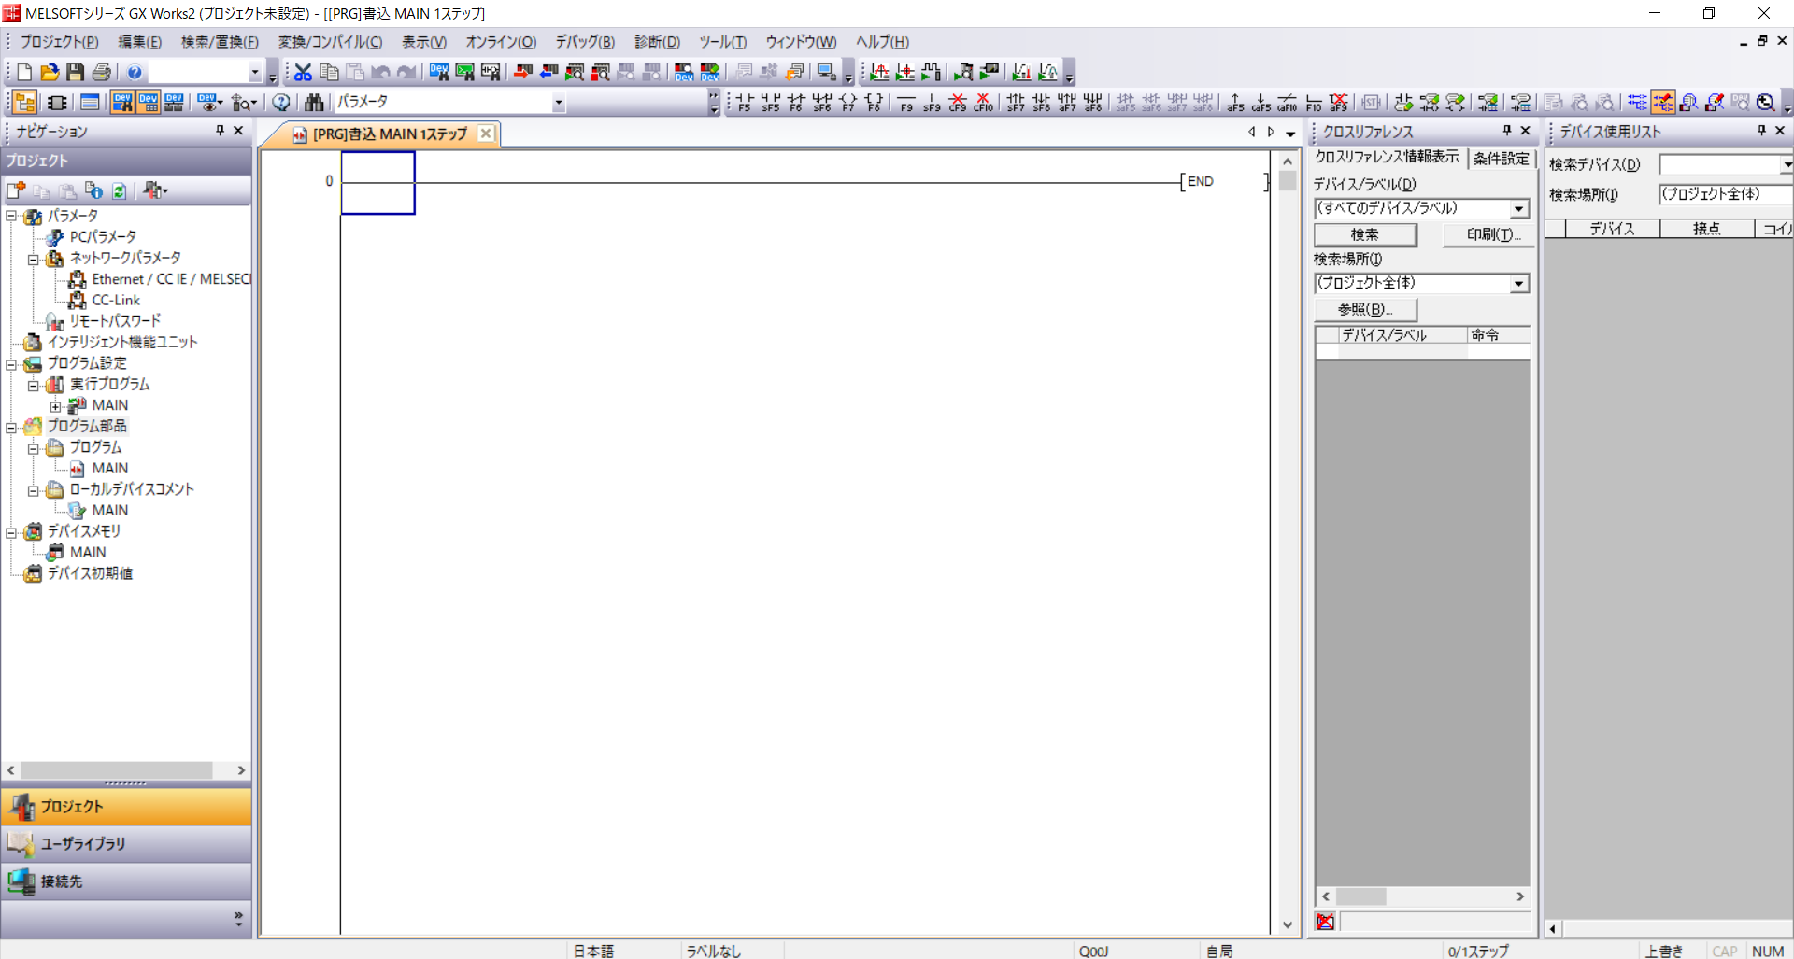The height and width of the screenshot is (959, 1794).
Task: Click the 印刷 button
Action: 1492,234
